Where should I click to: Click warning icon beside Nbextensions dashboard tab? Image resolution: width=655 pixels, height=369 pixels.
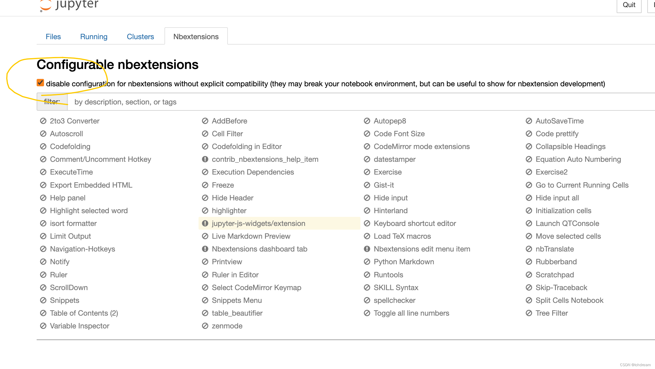(205, 249)
